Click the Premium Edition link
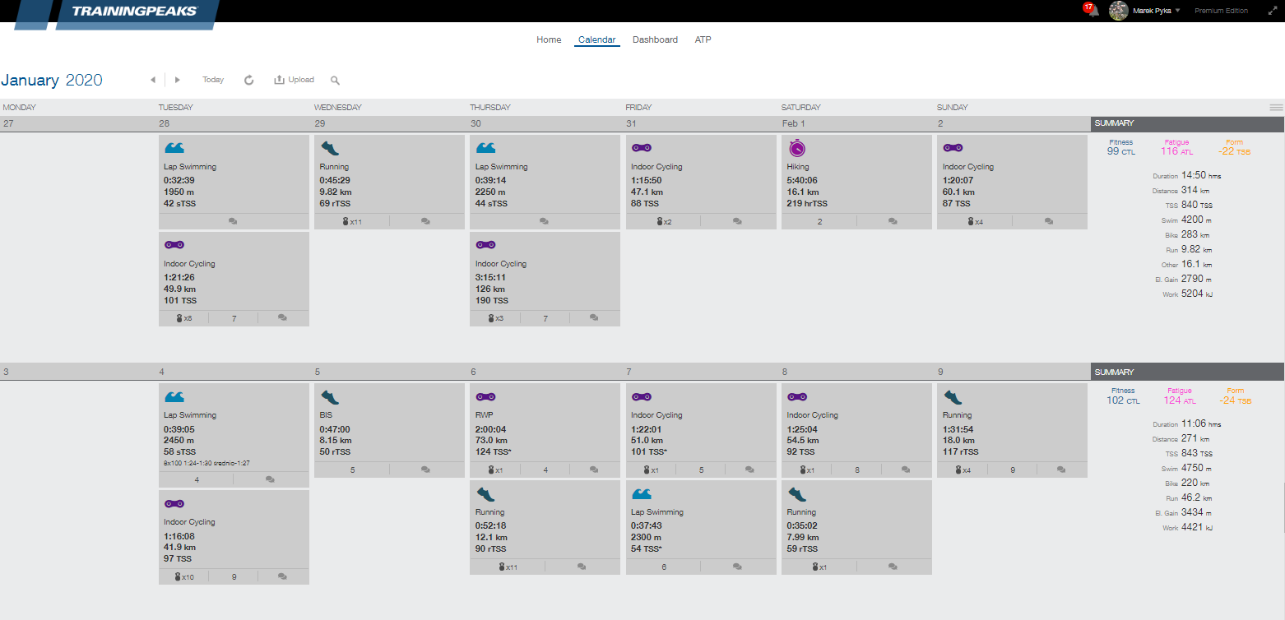The image size is (1285, 620). pos(1221,11)
